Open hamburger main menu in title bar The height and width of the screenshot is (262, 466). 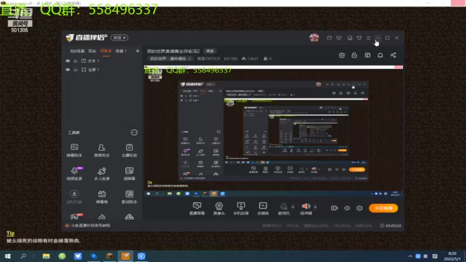click(369, 38)
